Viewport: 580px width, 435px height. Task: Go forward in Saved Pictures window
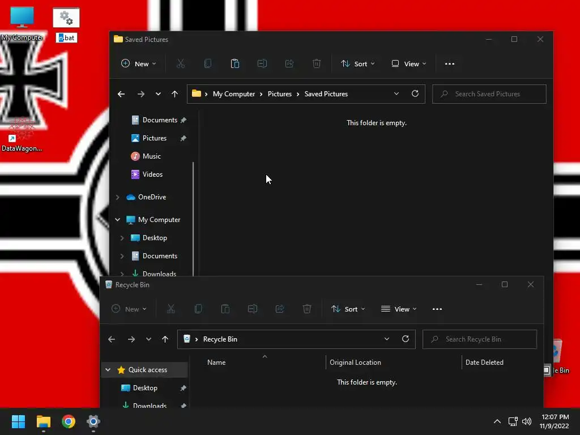pyautogui.click(x=141, y=94)
